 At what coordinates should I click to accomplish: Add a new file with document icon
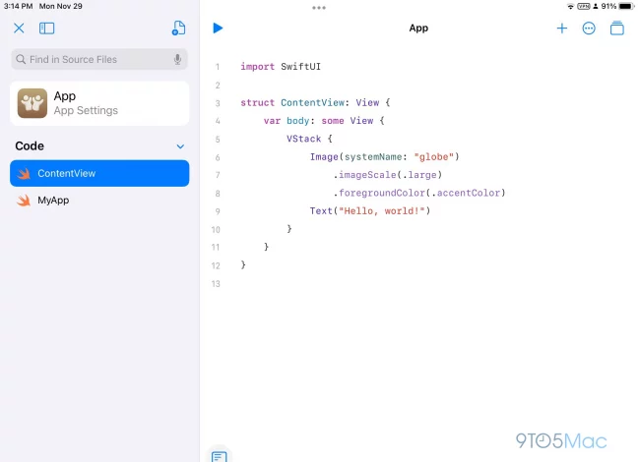coord(178,29)
